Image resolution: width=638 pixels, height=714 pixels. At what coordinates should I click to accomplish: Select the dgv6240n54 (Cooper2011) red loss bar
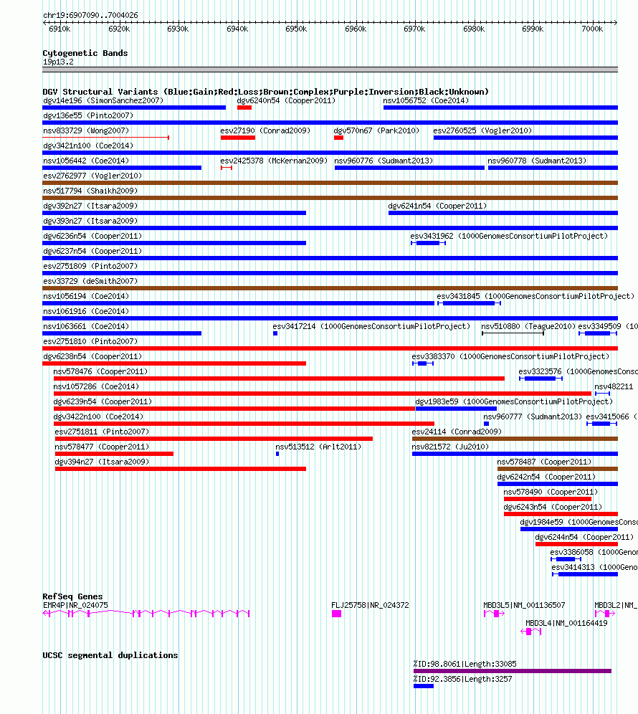click(x=244, y=108)
